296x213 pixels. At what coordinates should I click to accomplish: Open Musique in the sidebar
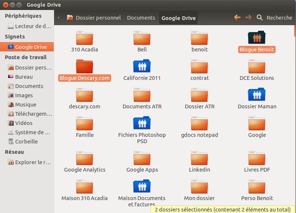pos(27,105)
